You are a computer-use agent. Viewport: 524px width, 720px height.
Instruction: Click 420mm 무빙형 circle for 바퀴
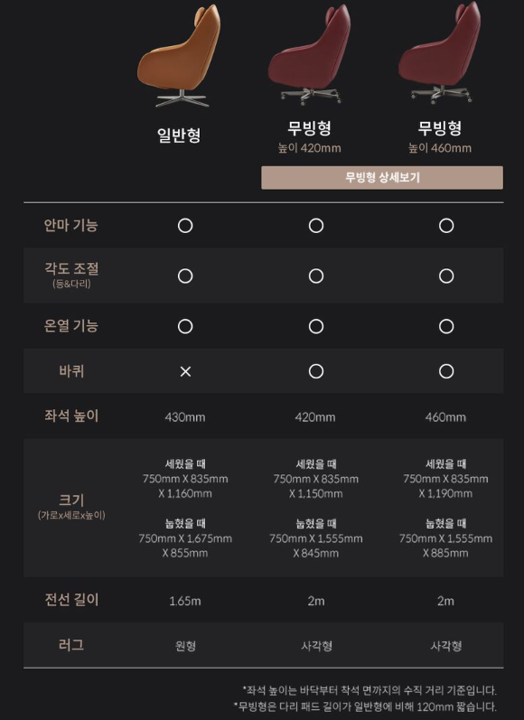[x=316, y=371]
